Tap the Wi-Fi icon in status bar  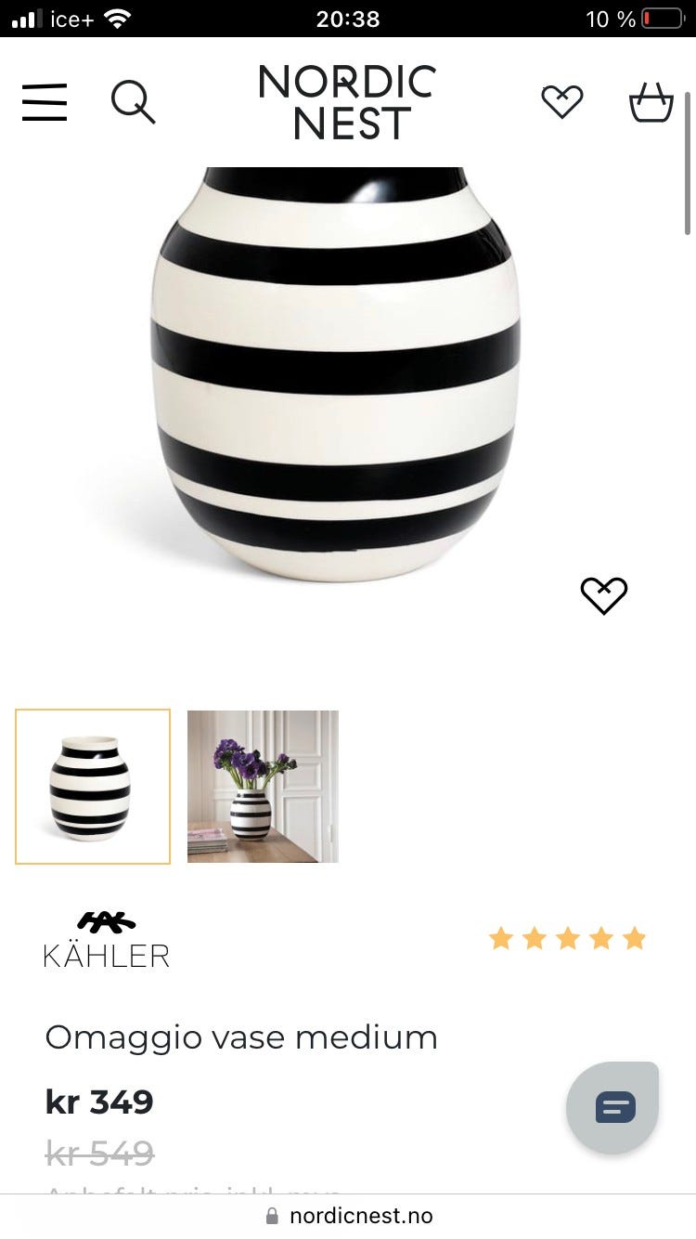pos(117,19)
